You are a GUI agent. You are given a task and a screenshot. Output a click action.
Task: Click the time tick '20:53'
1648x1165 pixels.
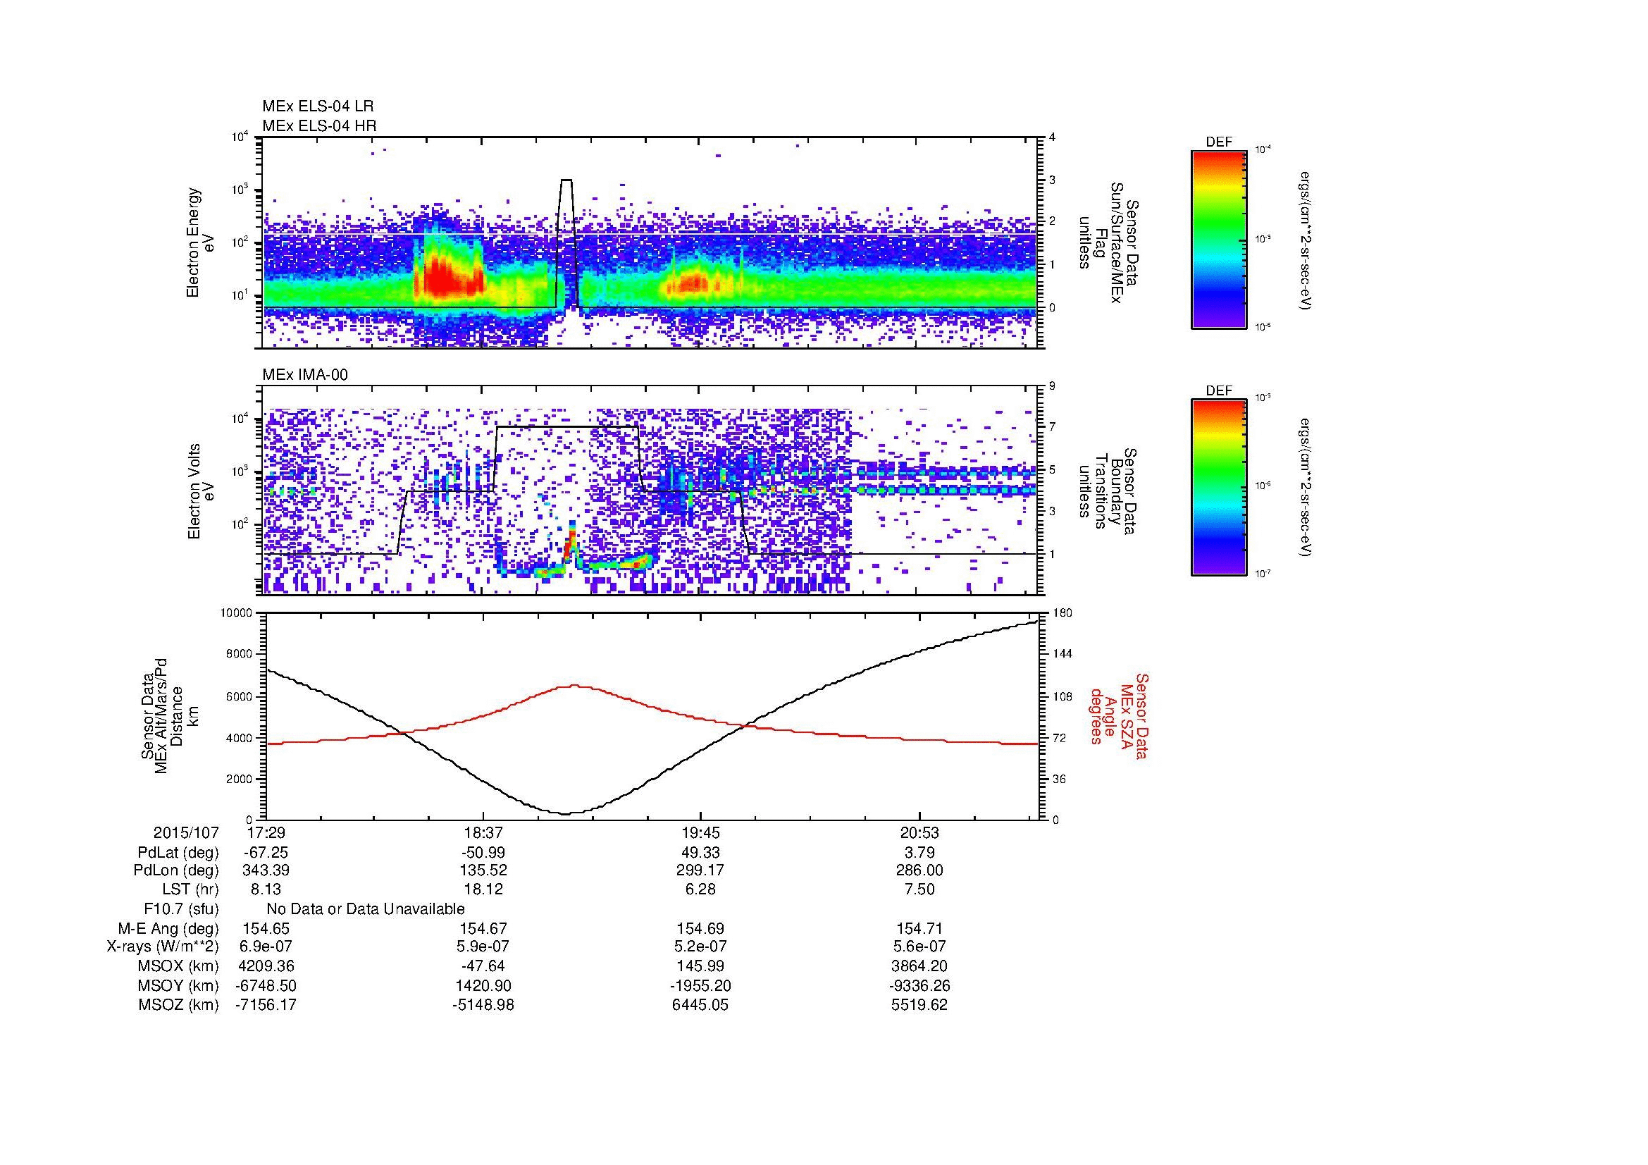[x=919, y=832]
